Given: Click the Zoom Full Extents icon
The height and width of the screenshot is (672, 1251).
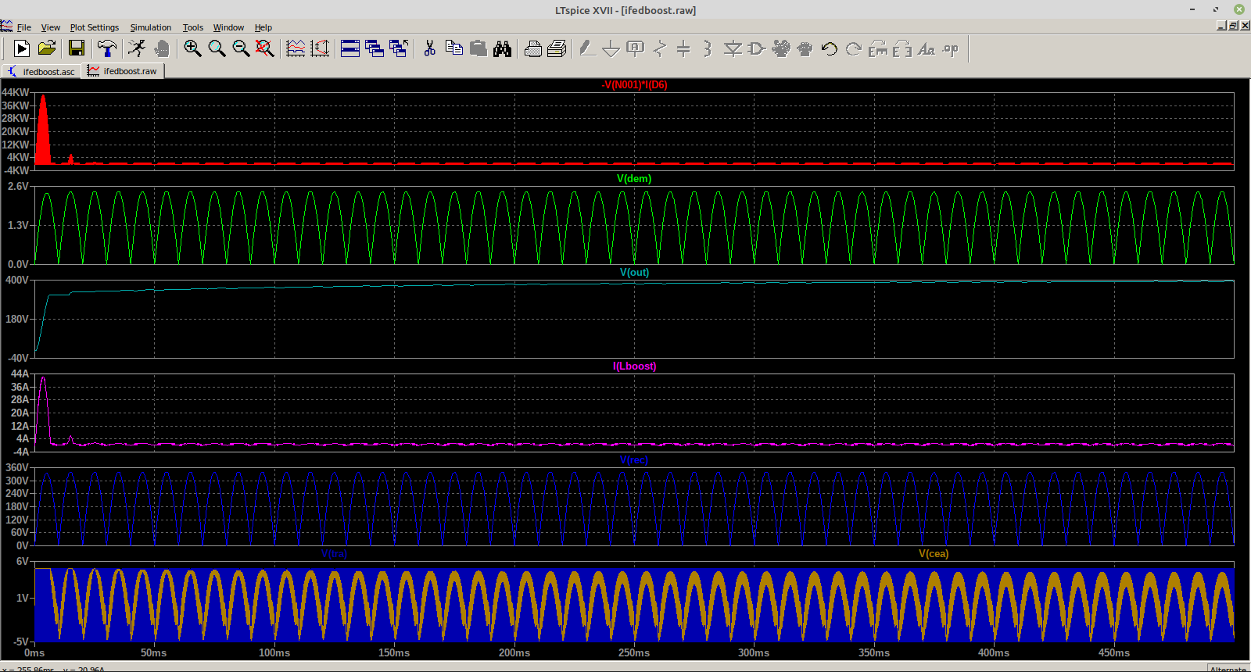Looking at the screenshot, I should click(265, 48).
